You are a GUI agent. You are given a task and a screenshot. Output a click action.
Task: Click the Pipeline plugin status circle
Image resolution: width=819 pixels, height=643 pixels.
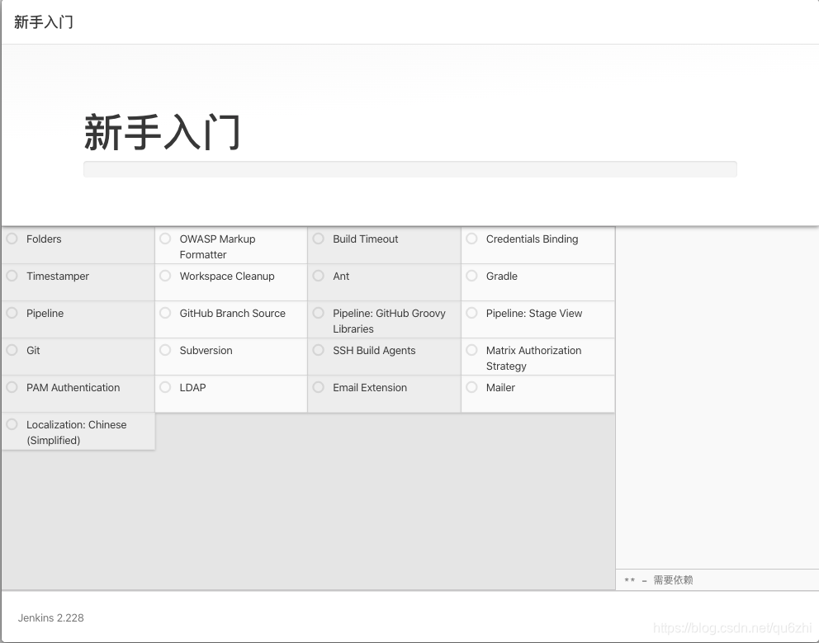(x=12, y=313)
